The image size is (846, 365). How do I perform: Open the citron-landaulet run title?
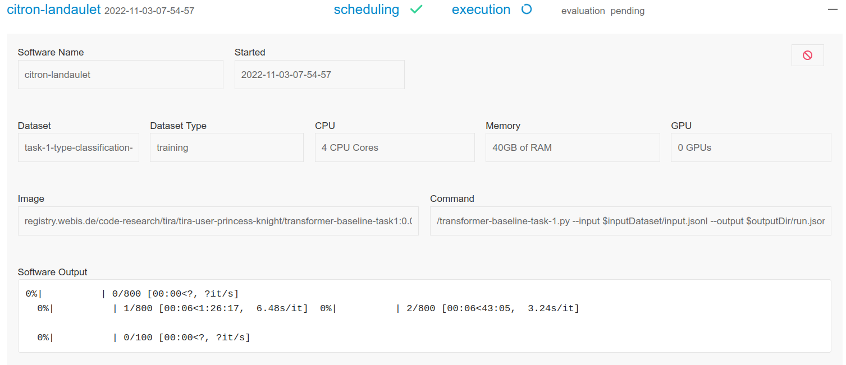click(x=54, y=10)
